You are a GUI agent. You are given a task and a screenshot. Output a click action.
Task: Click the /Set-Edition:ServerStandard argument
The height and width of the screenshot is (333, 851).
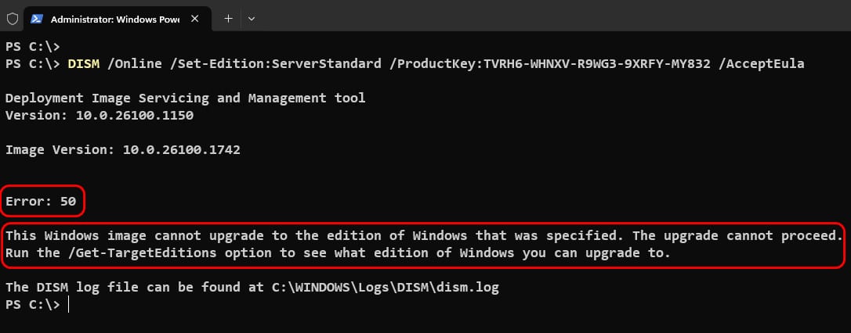coord(275,64)
